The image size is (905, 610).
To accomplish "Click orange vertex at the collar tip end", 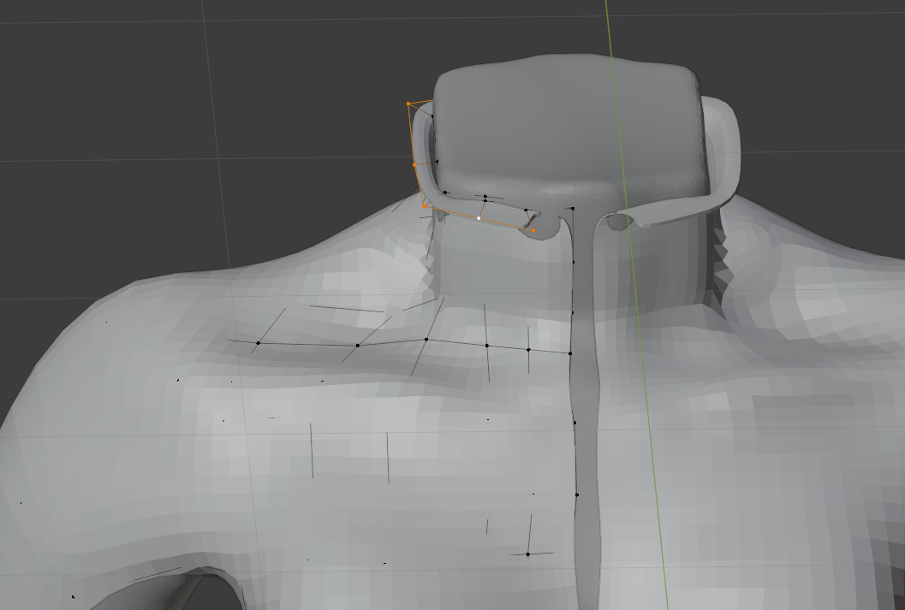I will 533,231.
